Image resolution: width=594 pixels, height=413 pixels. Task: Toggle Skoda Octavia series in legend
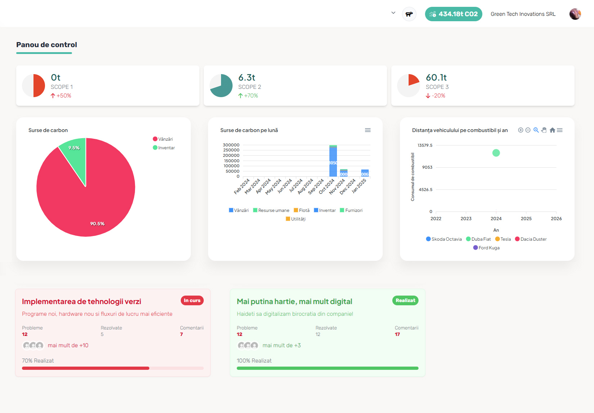(x=444, y=239)
